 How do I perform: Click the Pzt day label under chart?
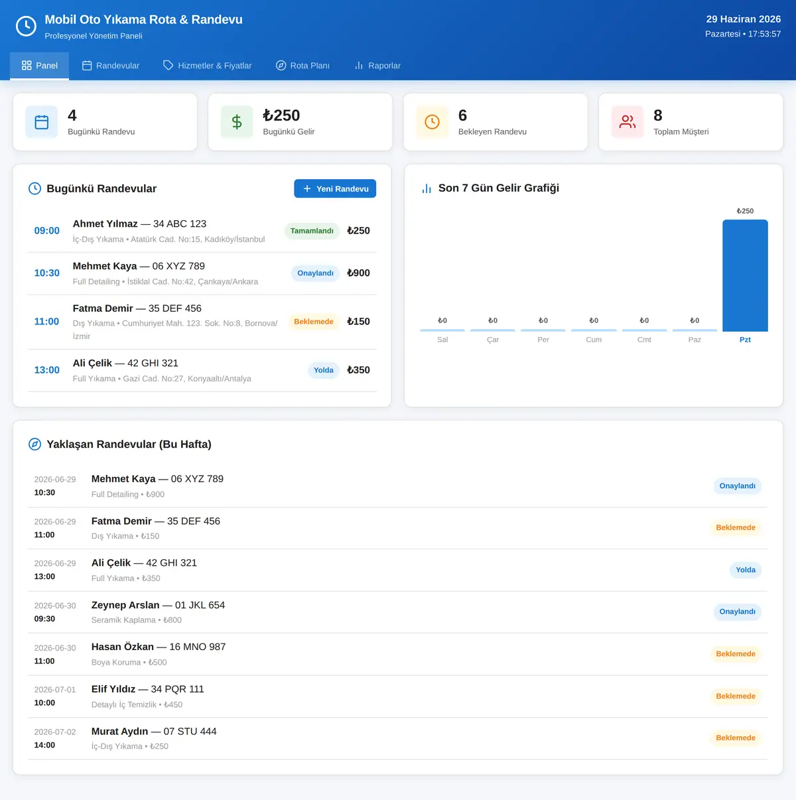pyautogui.click(x=745, y=340)
